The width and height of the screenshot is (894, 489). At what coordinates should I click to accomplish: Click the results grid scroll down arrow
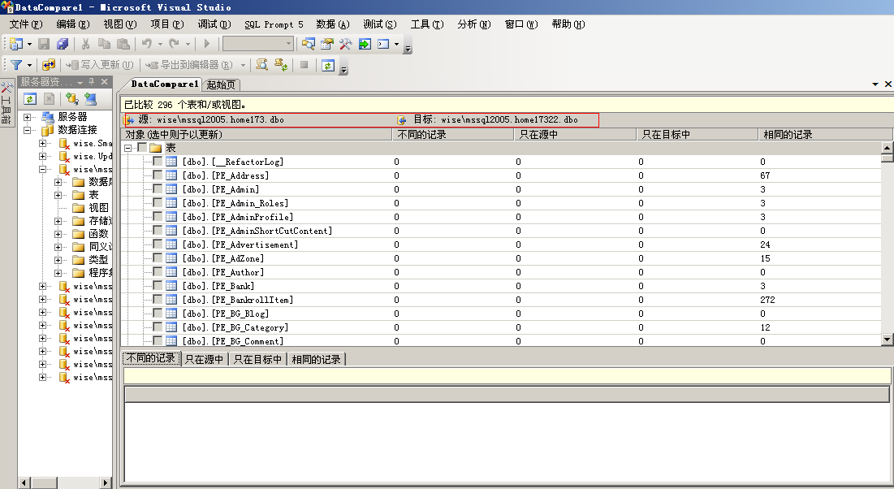(x=887, y=340)
